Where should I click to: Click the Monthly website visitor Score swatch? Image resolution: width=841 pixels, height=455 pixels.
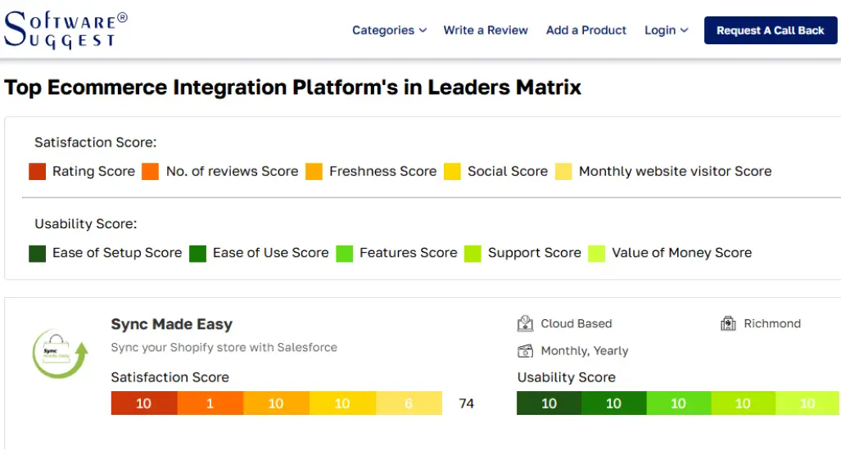click(x=563, y=172)
